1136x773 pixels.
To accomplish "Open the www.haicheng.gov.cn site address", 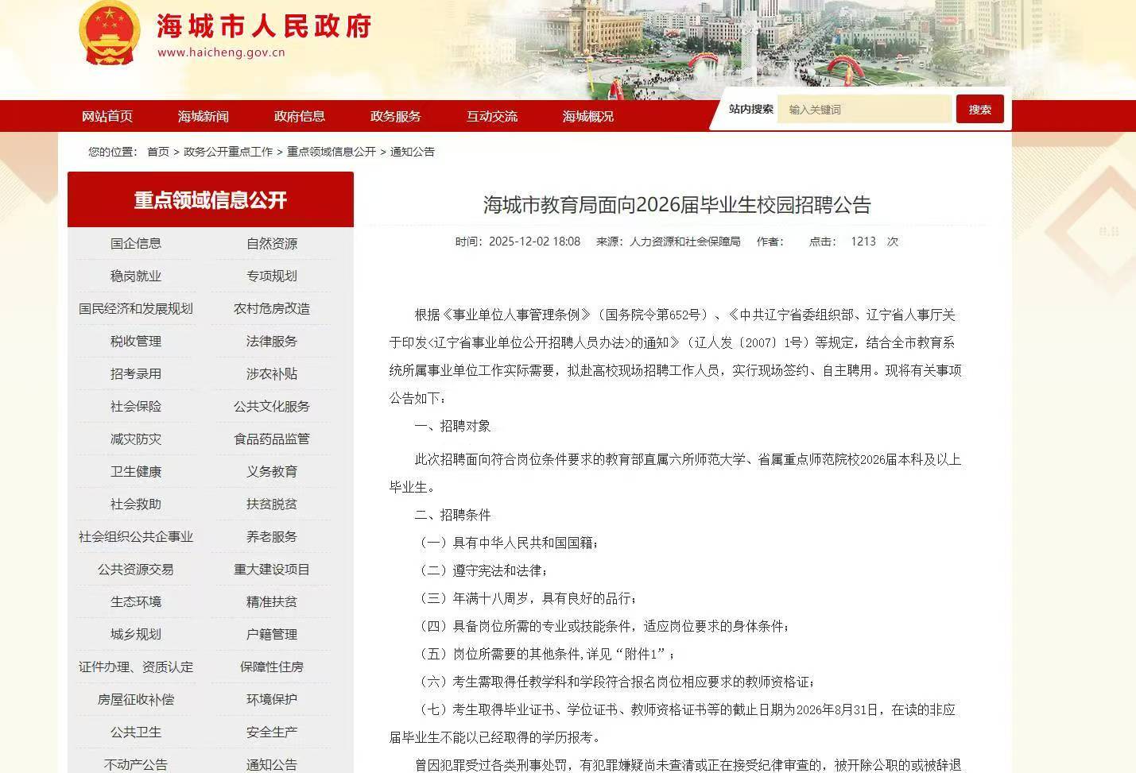I will (220, 52).
